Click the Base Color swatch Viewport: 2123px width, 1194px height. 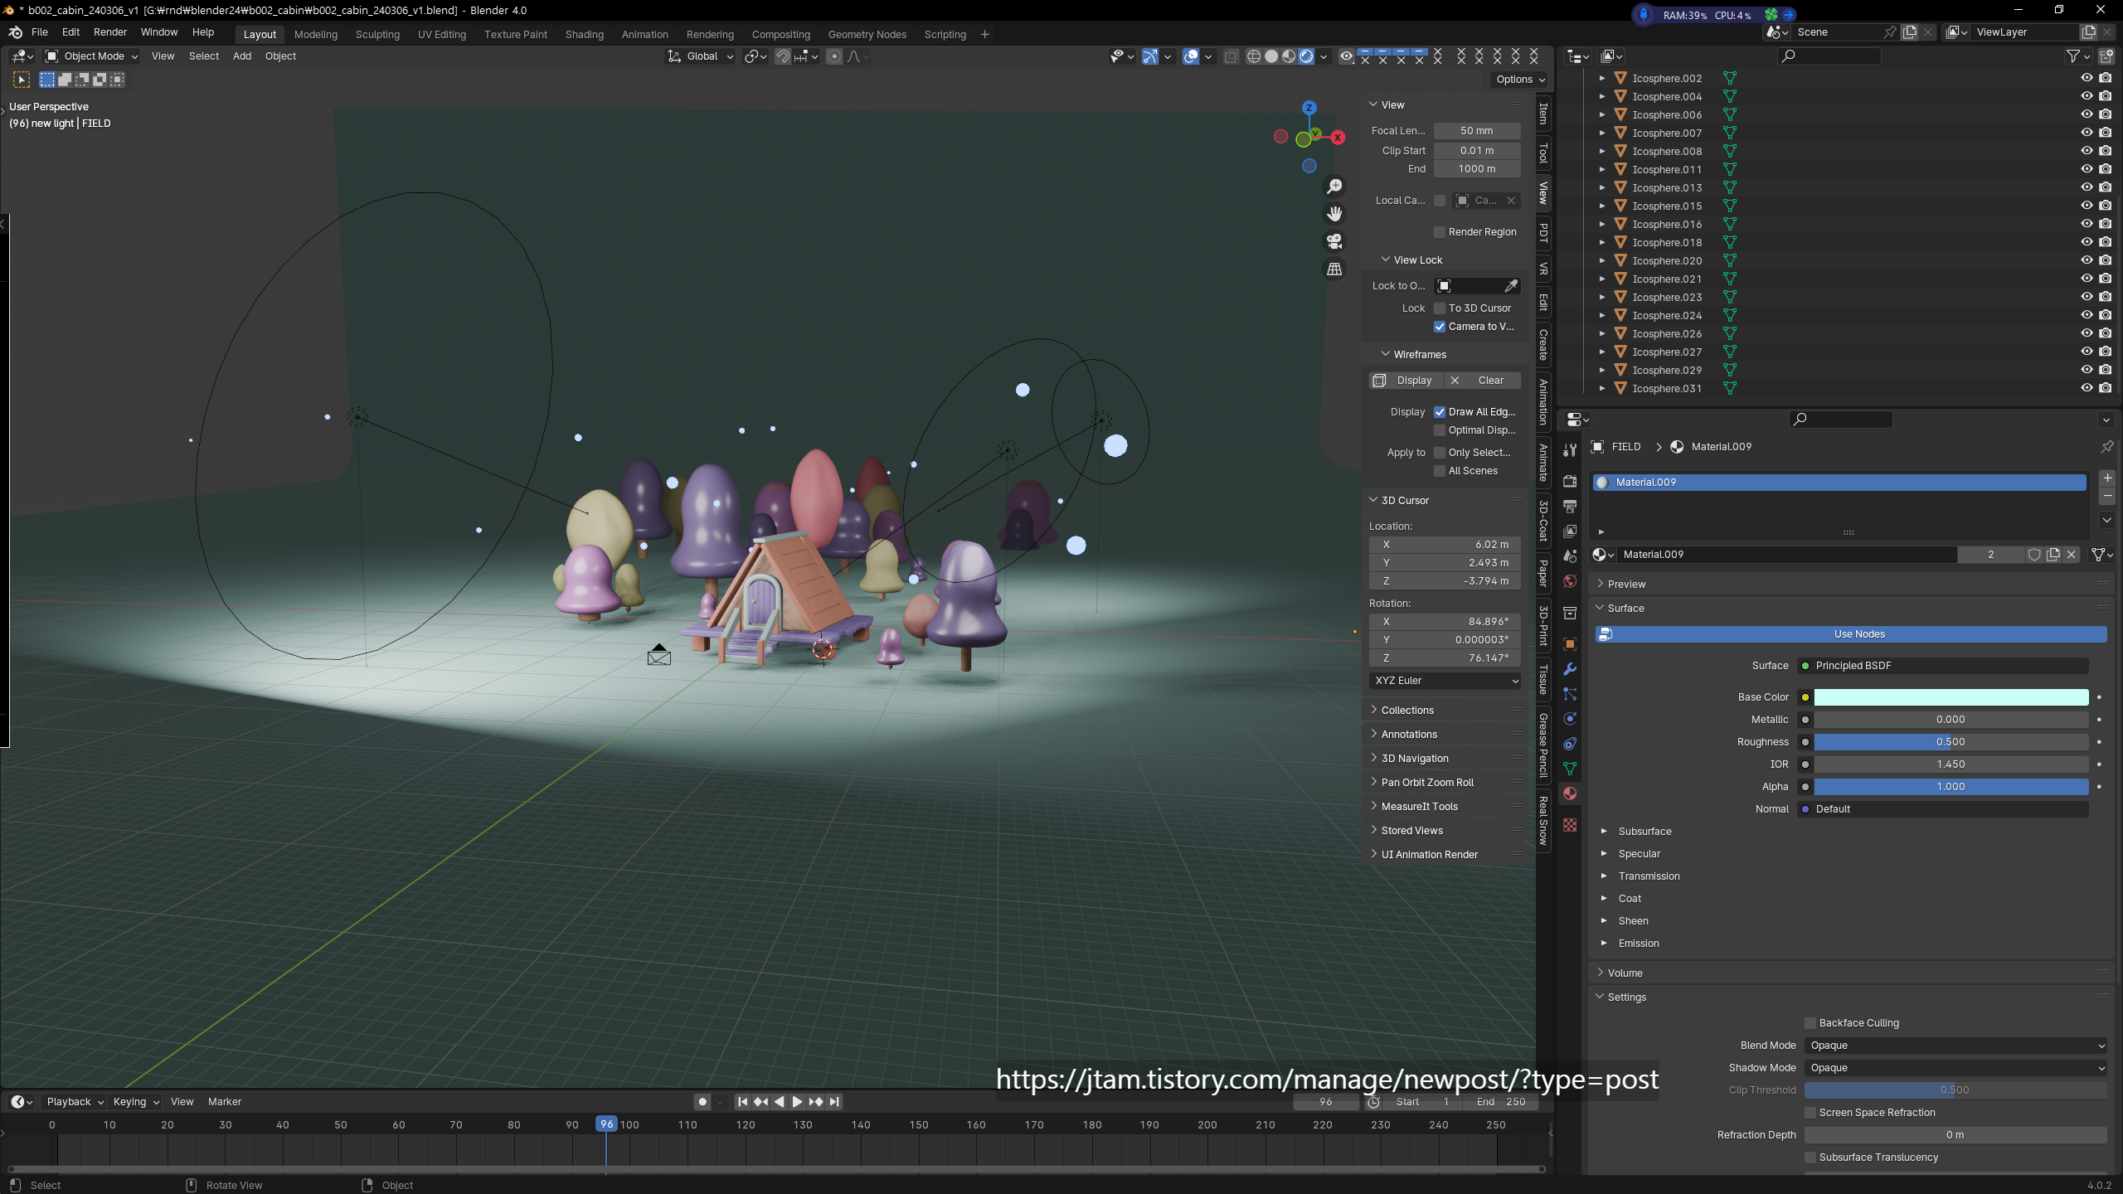pyautogui.click(x=1951, y=697)
